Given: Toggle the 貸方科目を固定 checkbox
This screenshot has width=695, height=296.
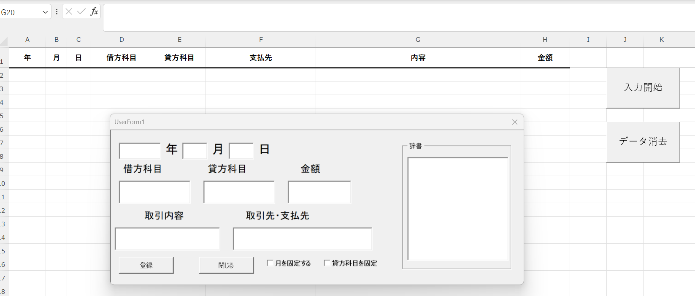Looking at the screenshot, I should 327,263.
